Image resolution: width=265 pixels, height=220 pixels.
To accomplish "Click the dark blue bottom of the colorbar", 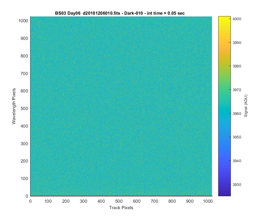I will [224, 194].
